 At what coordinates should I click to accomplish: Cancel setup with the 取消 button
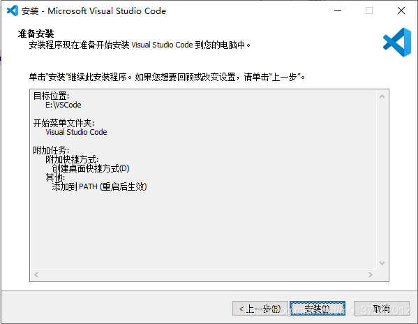tap(382, 309)
